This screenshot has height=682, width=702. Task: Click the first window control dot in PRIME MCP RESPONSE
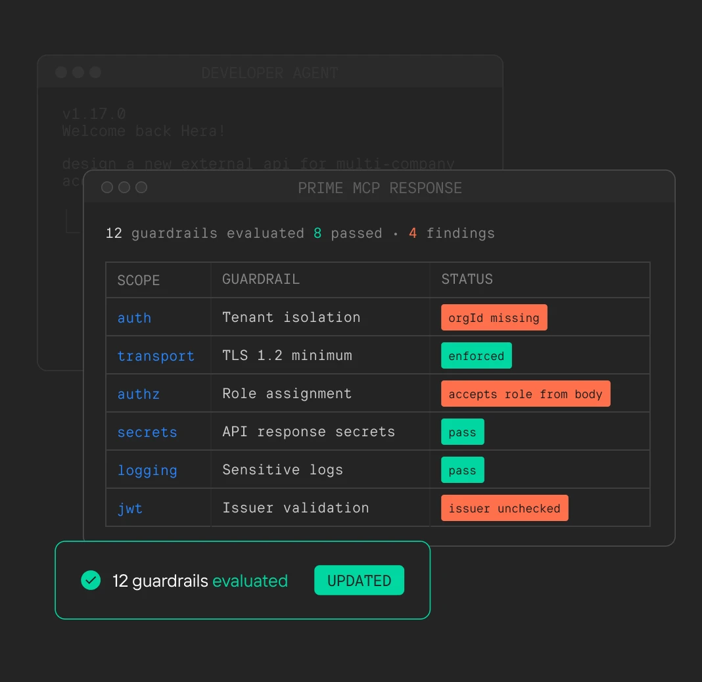(x=107, y=187)
